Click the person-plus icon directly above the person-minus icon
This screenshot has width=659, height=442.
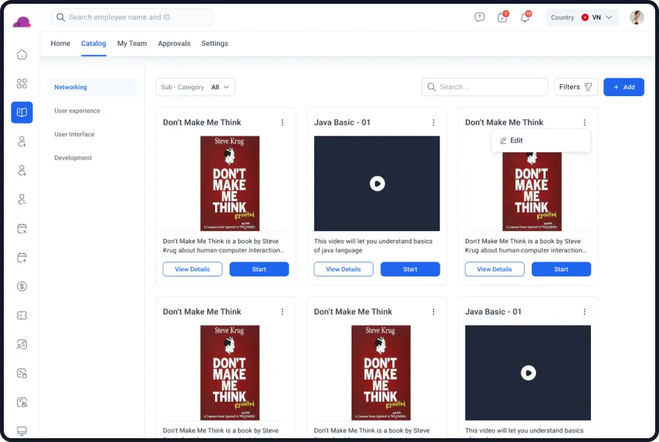pos(22,171)
